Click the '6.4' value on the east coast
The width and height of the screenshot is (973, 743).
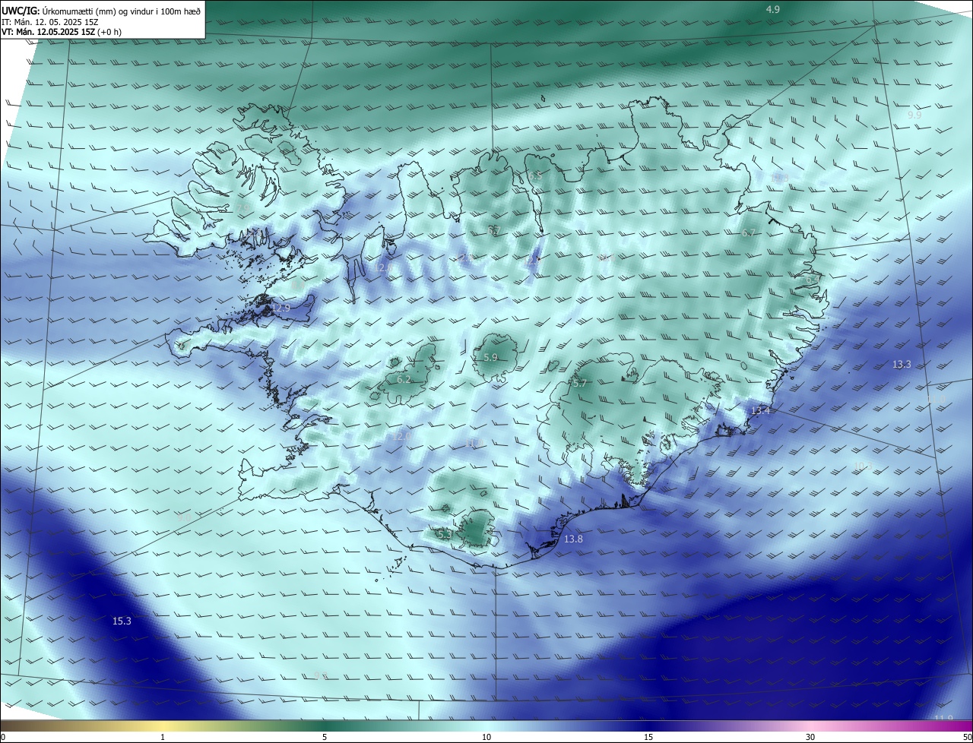click(813, 280)
